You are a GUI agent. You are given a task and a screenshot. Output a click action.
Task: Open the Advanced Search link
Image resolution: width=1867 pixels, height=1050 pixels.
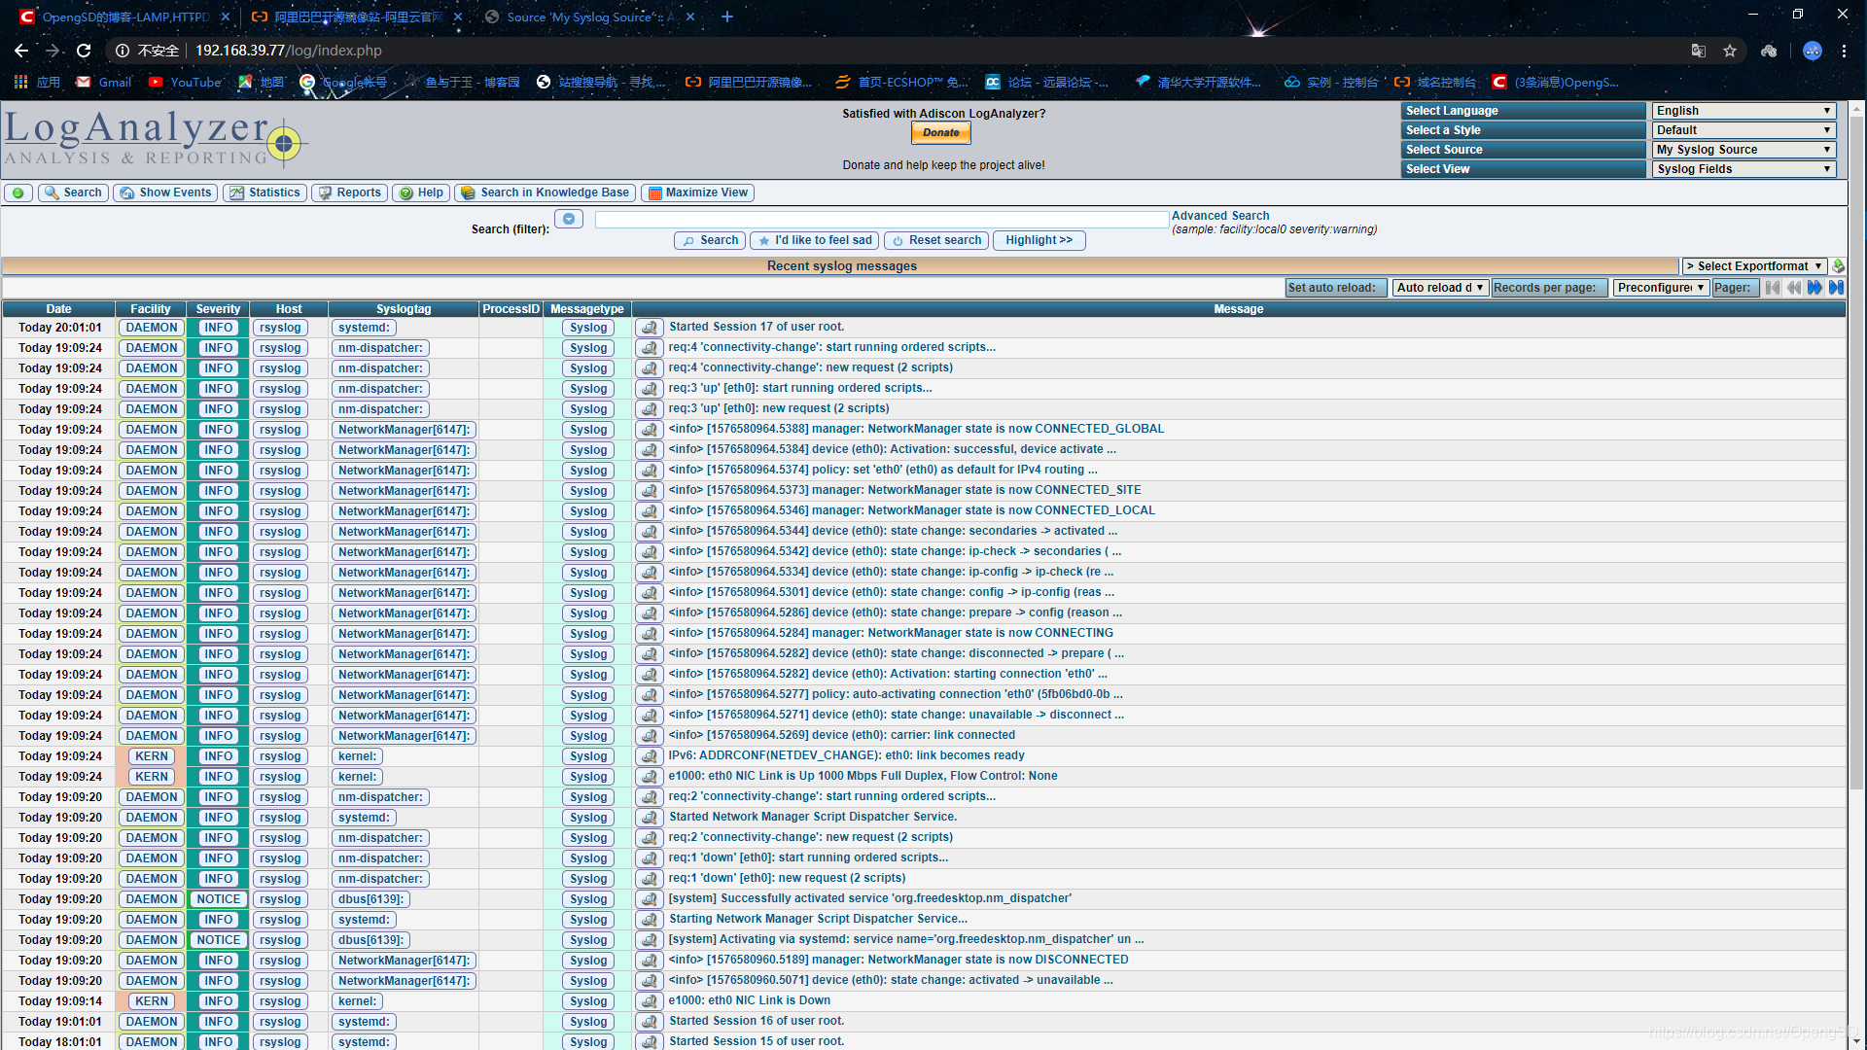[x=1219, y=216]
